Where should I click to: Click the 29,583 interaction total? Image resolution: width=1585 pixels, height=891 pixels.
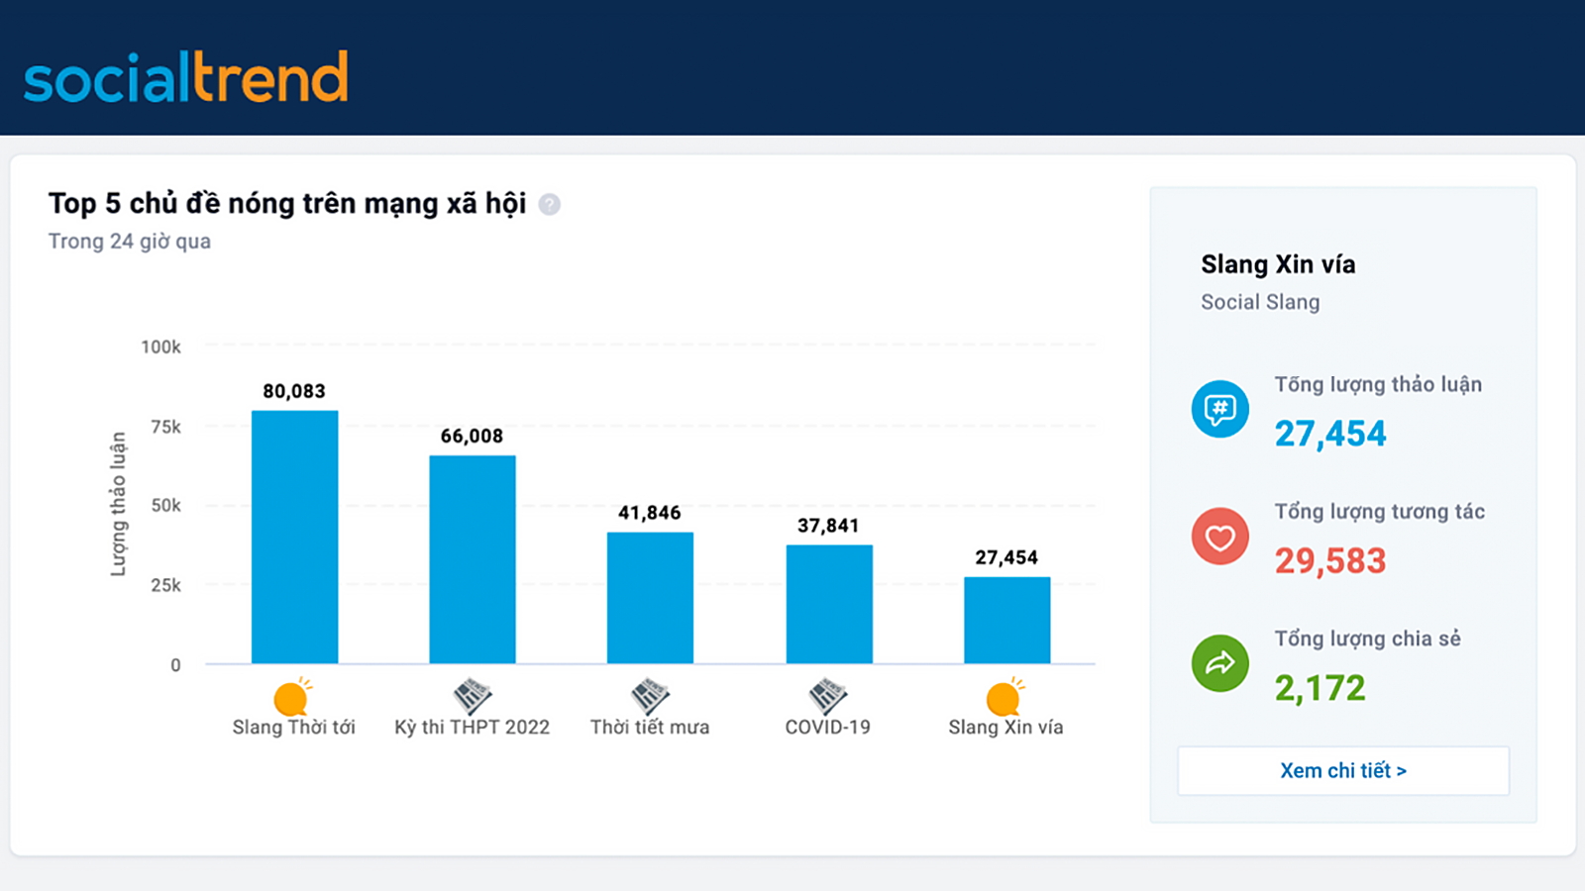(1329, 561)
